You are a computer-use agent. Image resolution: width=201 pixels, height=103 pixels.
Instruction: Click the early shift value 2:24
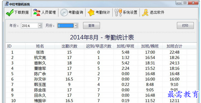(125, 68)
